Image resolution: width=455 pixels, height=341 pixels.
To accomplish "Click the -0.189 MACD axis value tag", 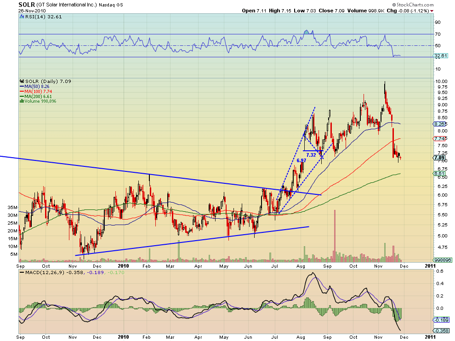I will 441,320.
